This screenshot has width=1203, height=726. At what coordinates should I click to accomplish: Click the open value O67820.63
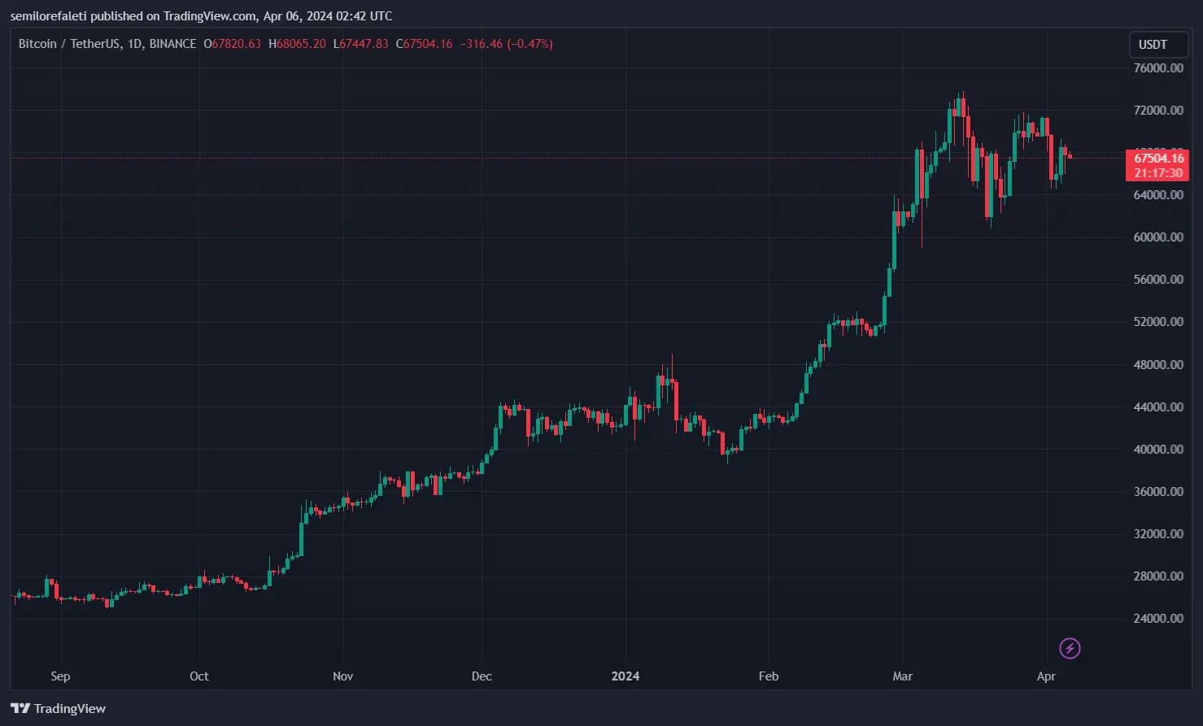coord(232,44)
